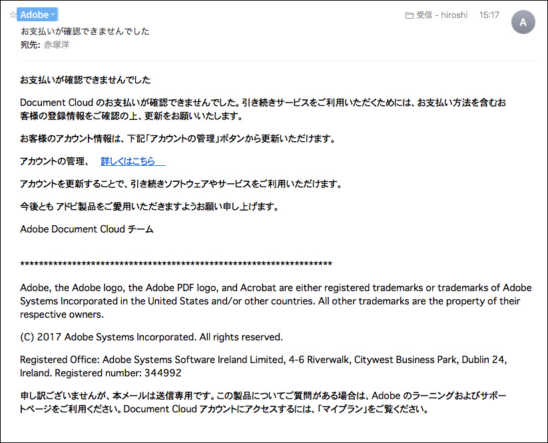Star this Adobe email
The width and height of the screenshot is (548, 443).
13,15
